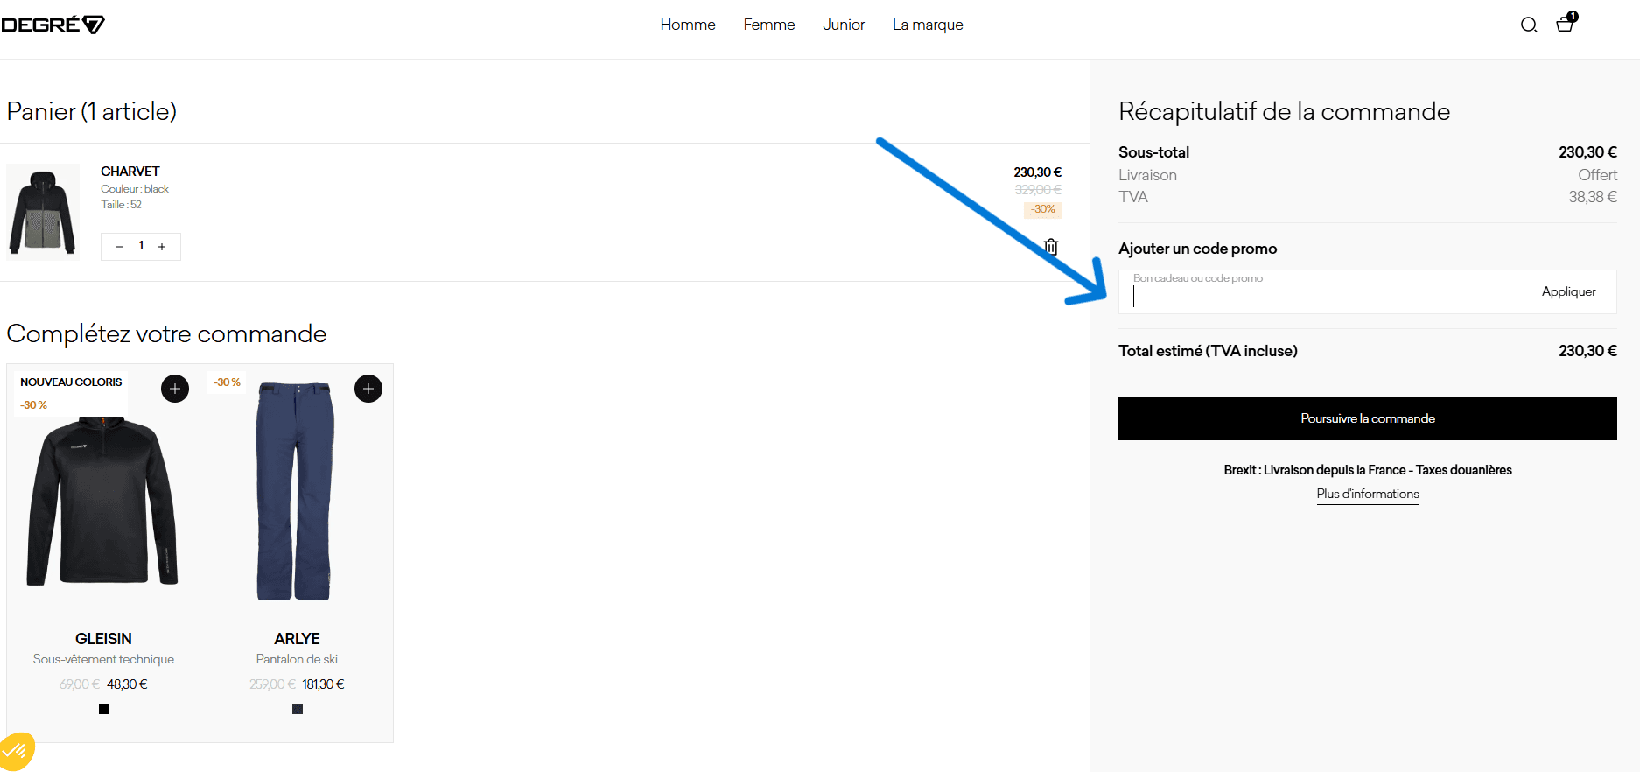Add ARLYE pants with plus icon
Viewport: 1640px width, 772px height.
pyautogui.click(x=368, y=389)
